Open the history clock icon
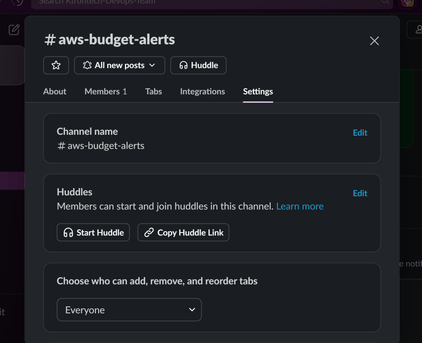 click(17, 2)
